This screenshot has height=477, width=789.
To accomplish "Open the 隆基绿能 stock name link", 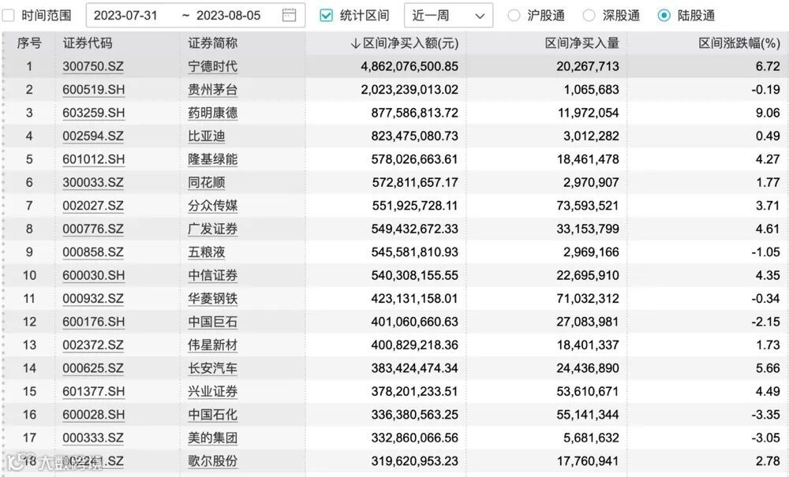I will 213,159.
